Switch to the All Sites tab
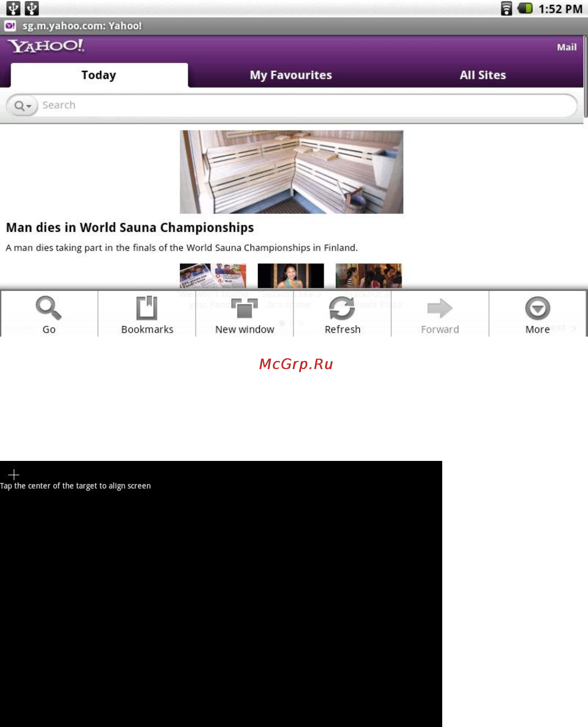Image resolution: width=588 pixels, height=727 pixels. pos(482,75)
